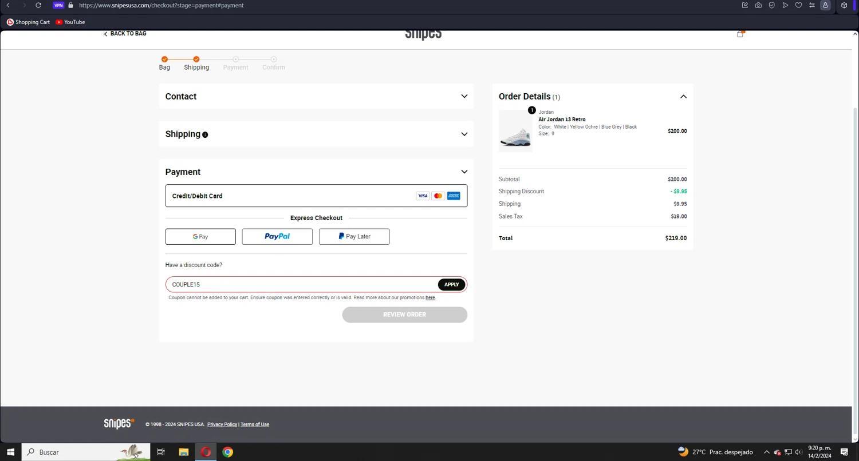Click the Air Jordan 13 Retro shoe thumbnail
The height and width of the screenshot is (461, 859).
[x=515, y=131]
